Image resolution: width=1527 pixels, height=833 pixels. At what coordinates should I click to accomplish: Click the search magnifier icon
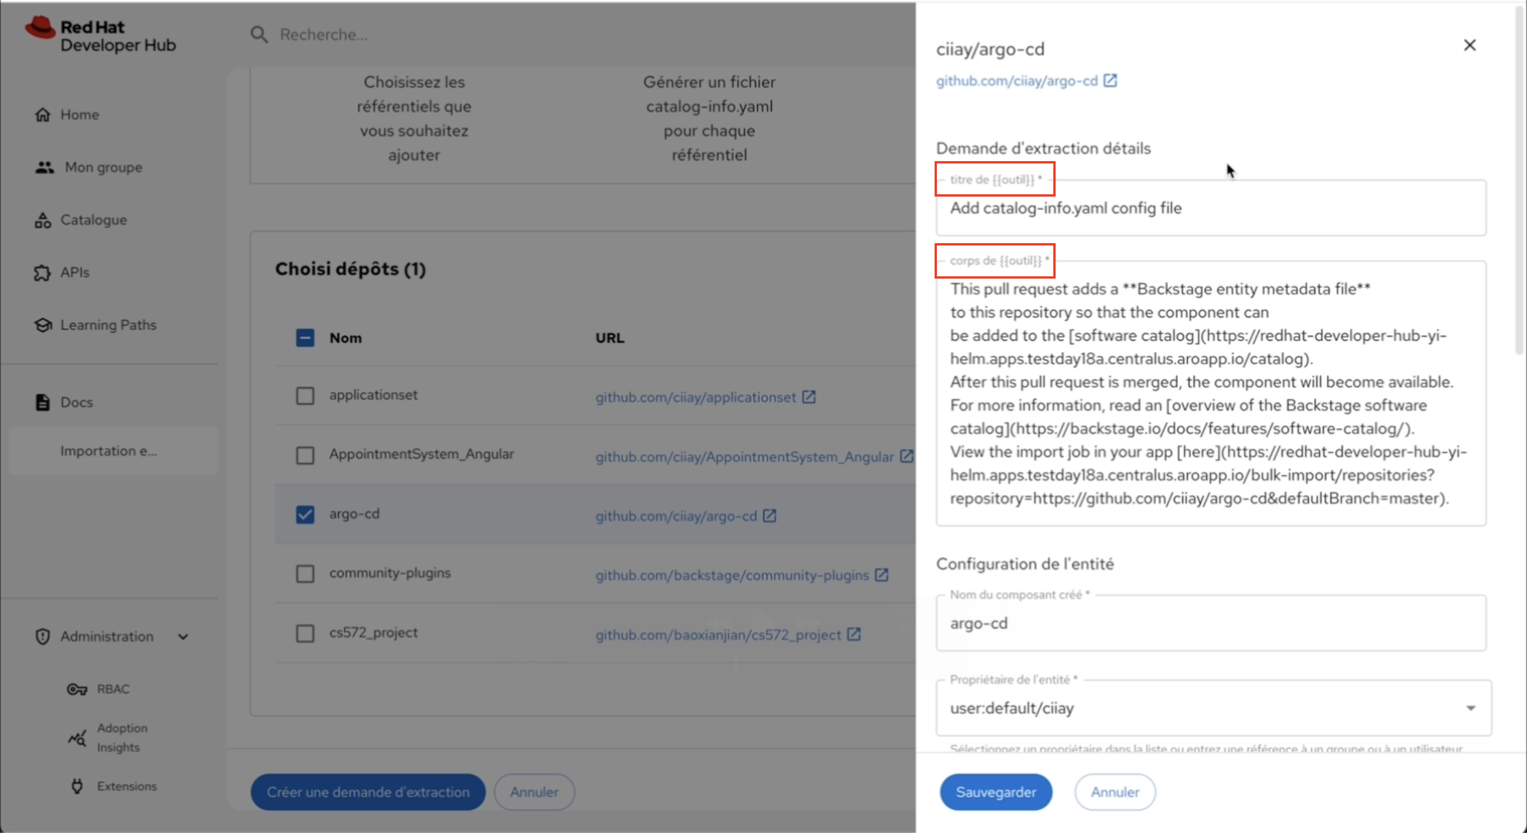coord(259,34)
